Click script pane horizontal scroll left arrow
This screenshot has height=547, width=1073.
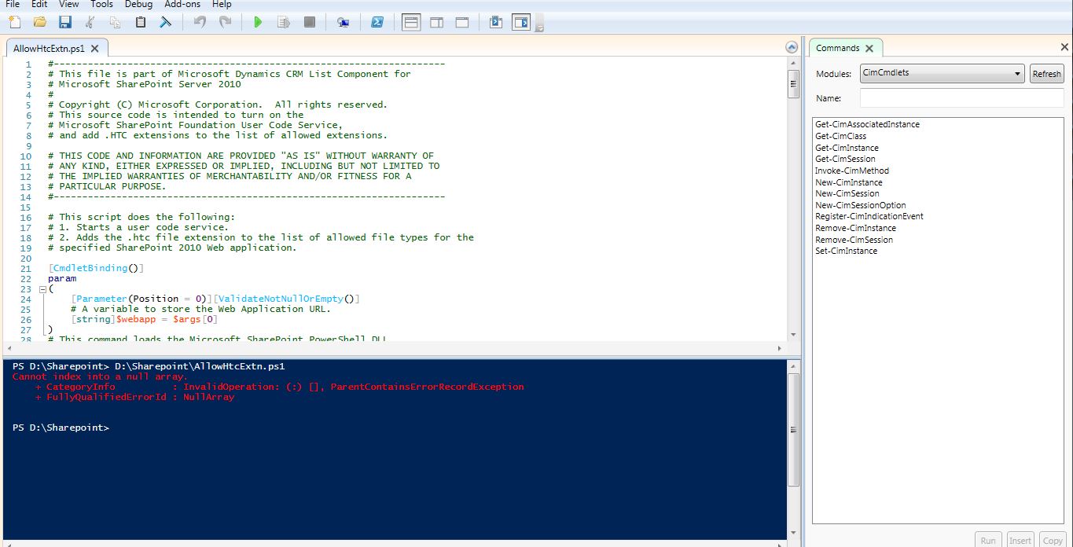point(9,348)
